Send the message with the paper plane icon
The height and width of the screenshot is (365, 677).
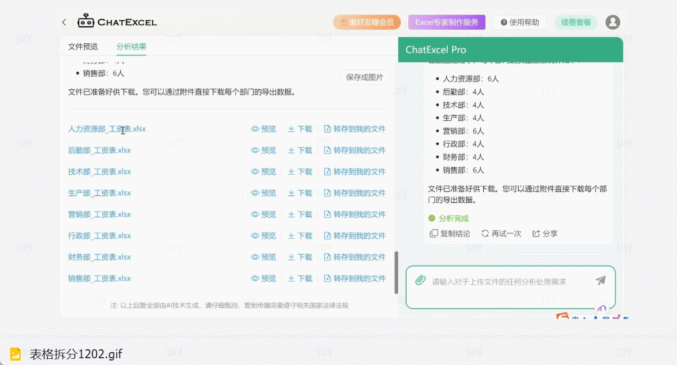click(601, 280)
